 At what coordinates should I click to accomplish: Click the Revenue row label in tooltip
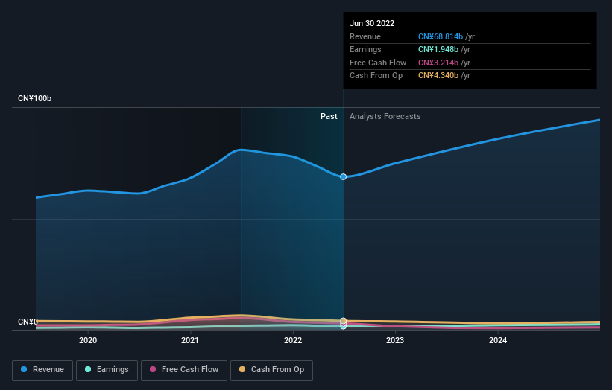[365, 36]
